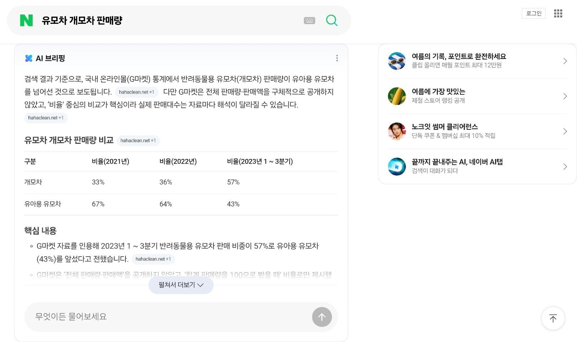The image size is (577, 342).
Task: Click the 64% cell
Action: [166, 204]
